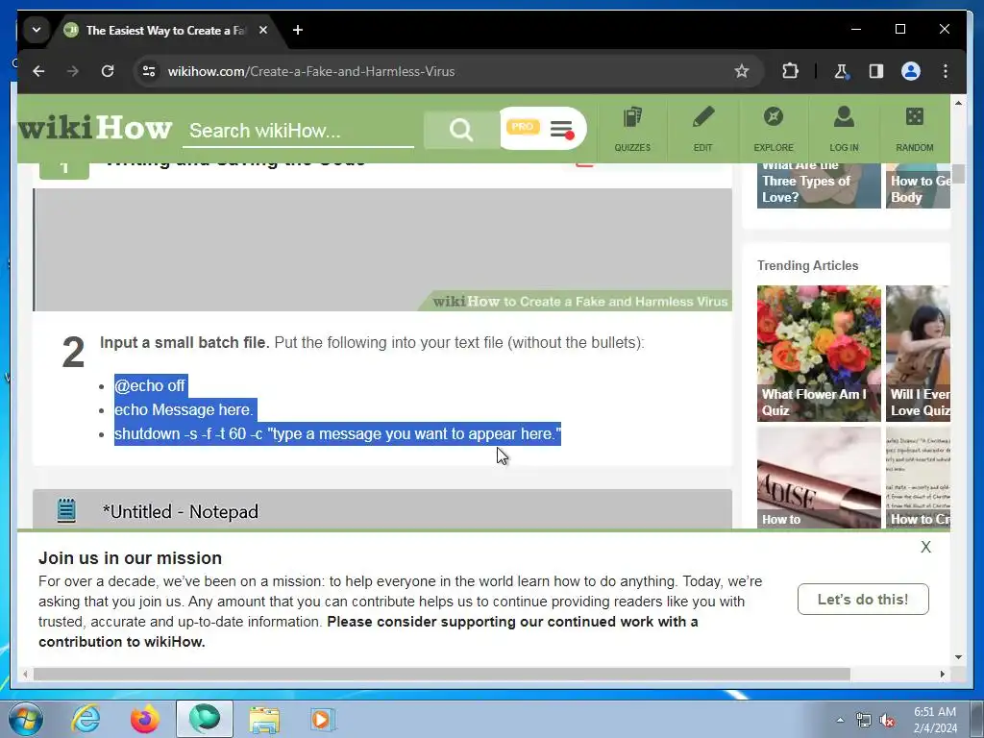Open 'What Are the Three Types of Love?' article

(819, 185)
